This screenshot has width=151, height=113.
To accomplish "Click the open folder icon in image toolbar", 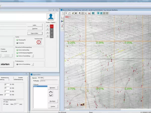I will [73, 13].
